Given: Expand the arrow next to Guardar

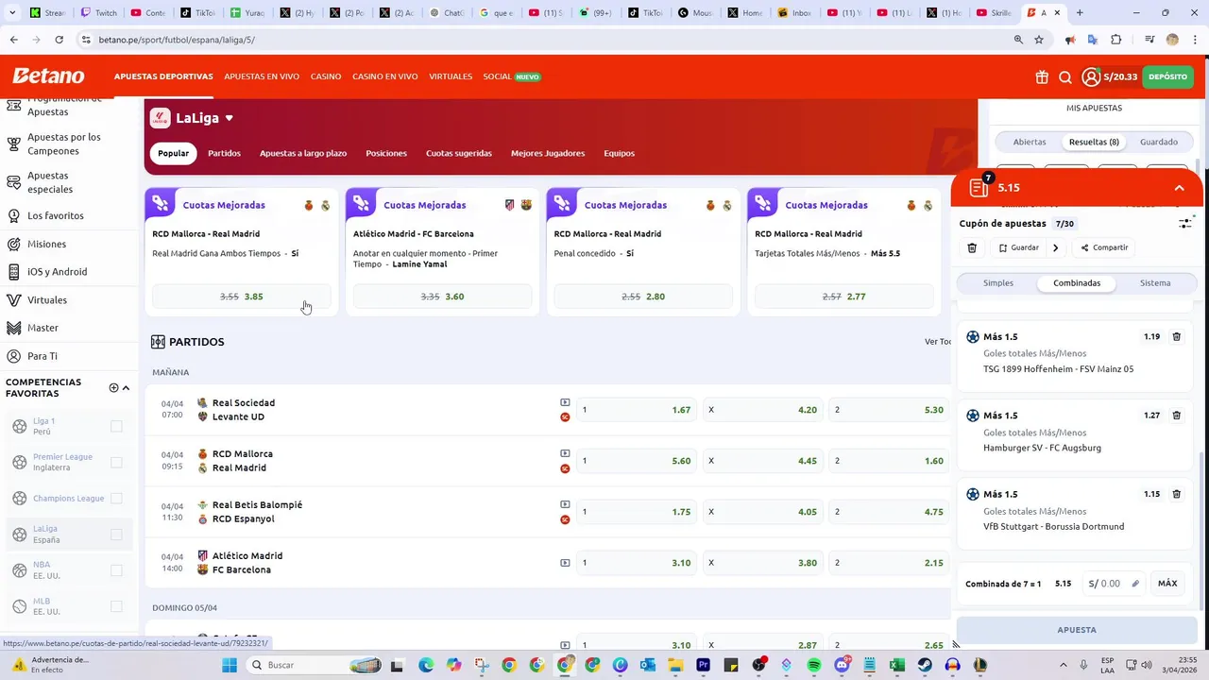Looking at the screenshot, I should point(1055,247).
